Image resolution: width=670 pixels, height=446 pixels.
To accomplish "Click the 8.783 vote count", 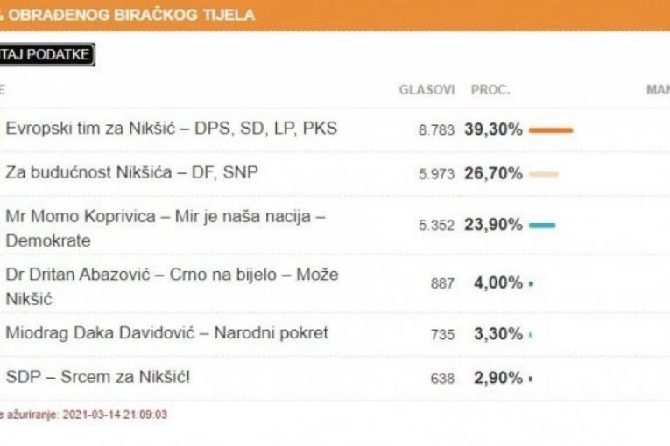I will [x=436, y=130].
